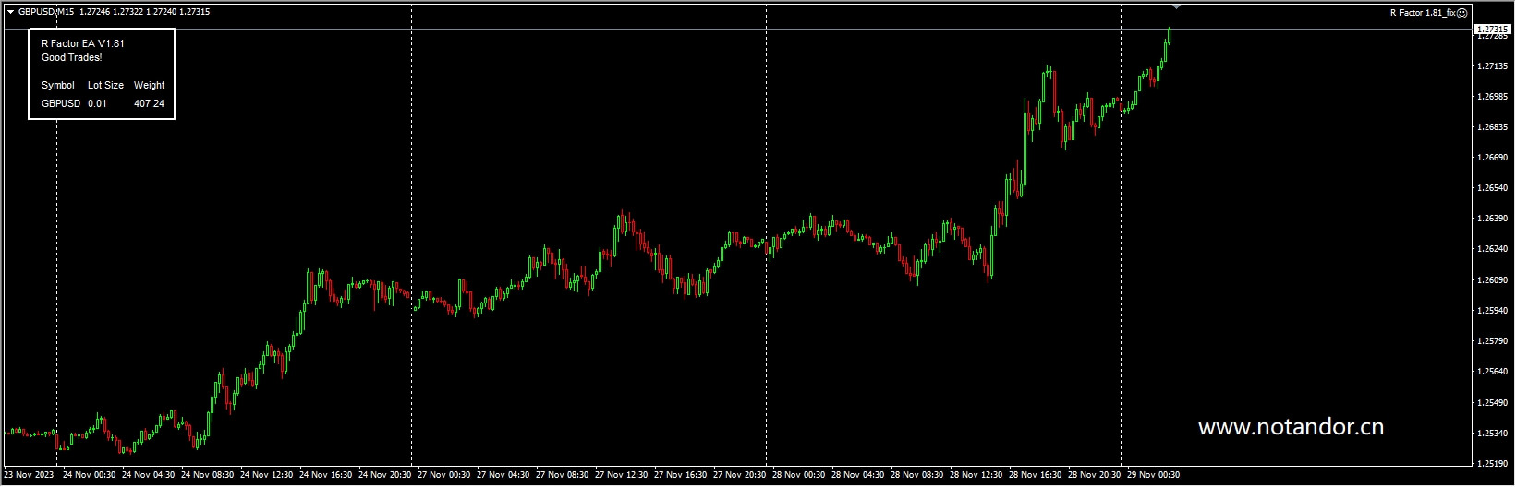Click the 0.01 lot size value
1516x487 pixels.
(98, 103)
